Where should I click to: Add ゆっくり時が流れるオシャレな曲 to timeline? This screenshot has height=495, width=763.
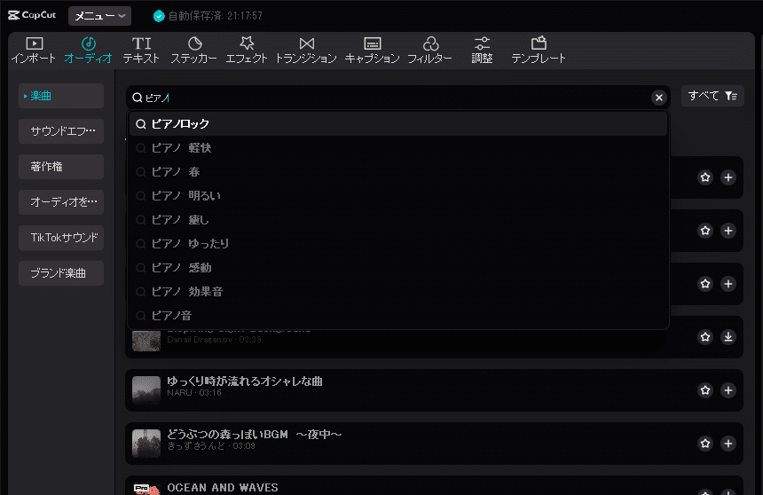(x=728, y=389)
